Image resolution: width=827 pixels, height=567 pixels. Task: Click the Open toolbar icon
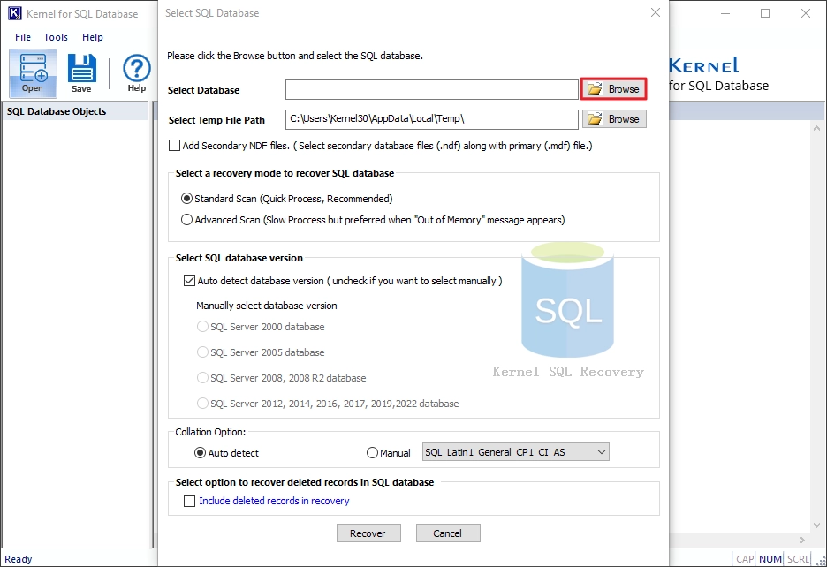[x=33, y=73]
